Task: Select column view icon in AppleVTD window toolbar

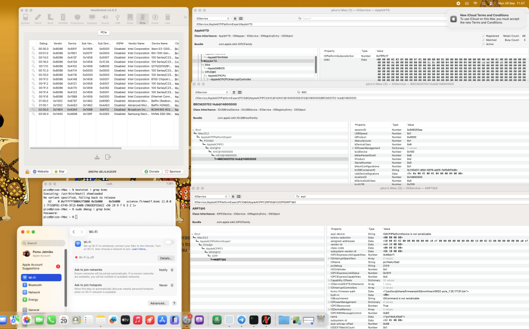Action: click(241, 19)
